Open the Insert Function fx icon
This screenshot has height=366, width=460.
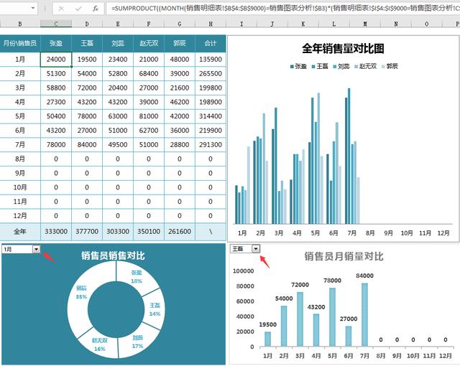[x=96, y=9]
